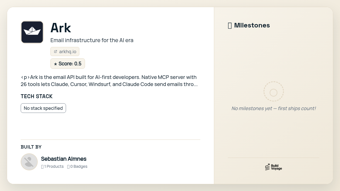Click the BUILT BY heading
This screenshot has width=340, height=191.
pos(31,147)
